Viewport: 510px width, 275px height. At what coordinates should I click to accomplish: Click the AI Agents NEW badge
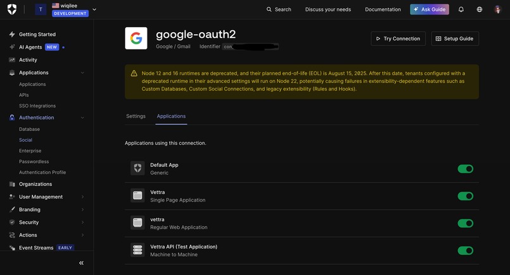(52, 47)
